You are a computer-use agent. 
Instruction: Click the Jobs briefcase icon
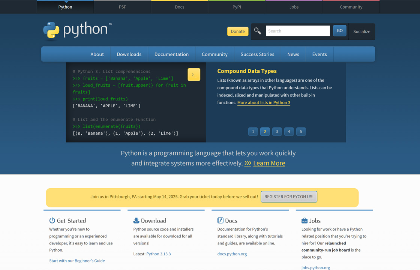click(304, 220)
